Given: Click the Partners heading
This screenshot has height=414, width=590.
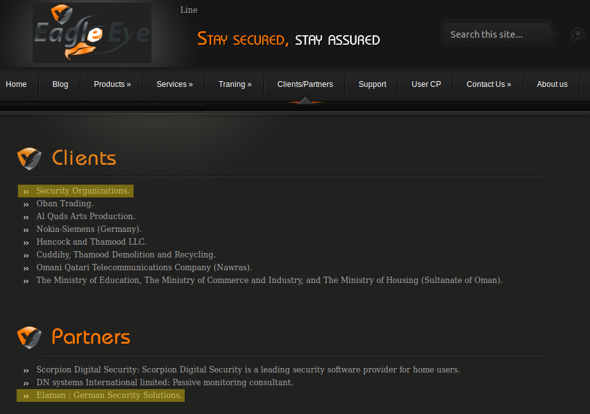Looking at the screenshot, I should click(x=91, y=337).
